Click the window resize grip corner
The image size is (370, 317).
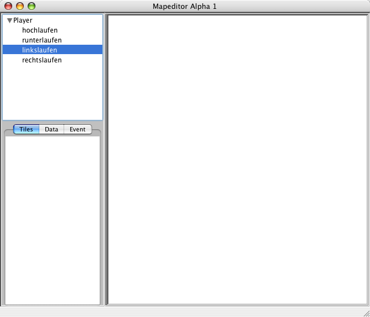coord(364,311)
